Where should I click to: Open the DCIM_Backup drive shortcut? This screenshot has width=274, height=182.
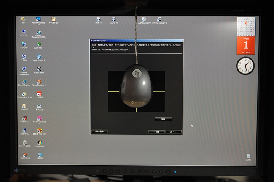pyautogui.click(x=145, y=19)
